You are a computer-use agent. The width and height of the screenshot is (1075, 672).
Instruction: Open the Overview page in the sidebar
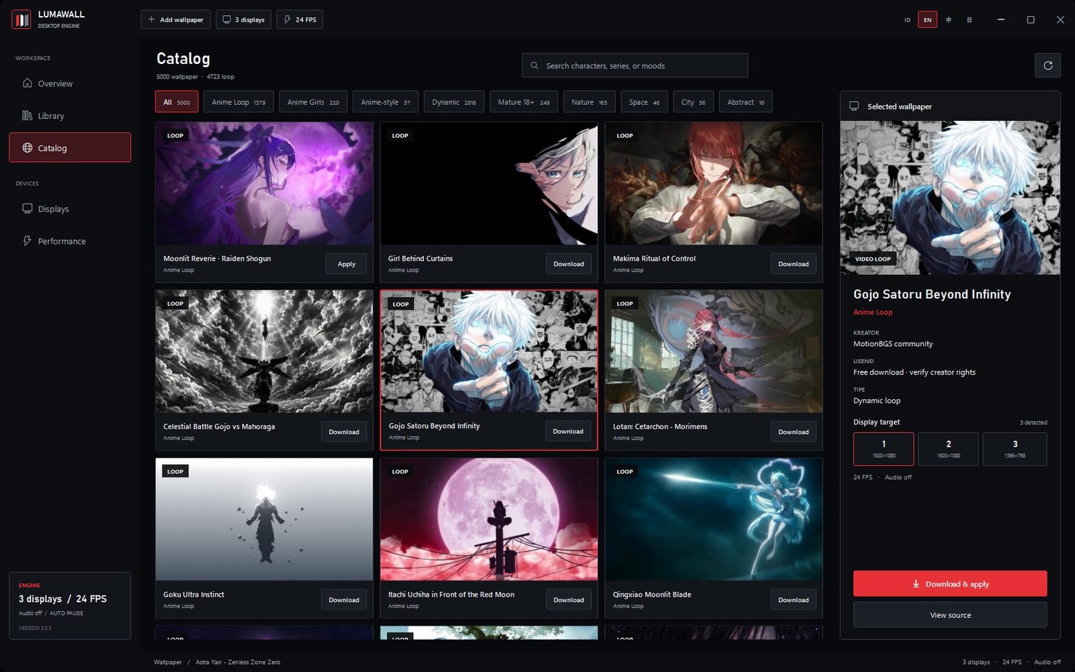tap(70, 83)
